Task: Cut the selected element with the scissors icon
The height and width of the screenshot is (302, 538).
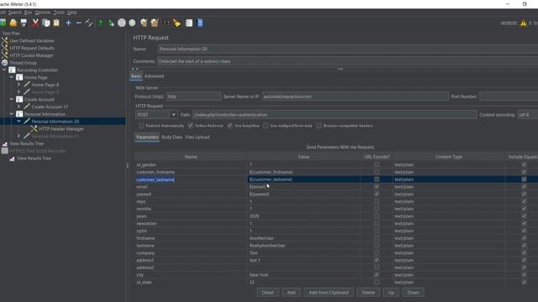Action: tap(35, 23)
